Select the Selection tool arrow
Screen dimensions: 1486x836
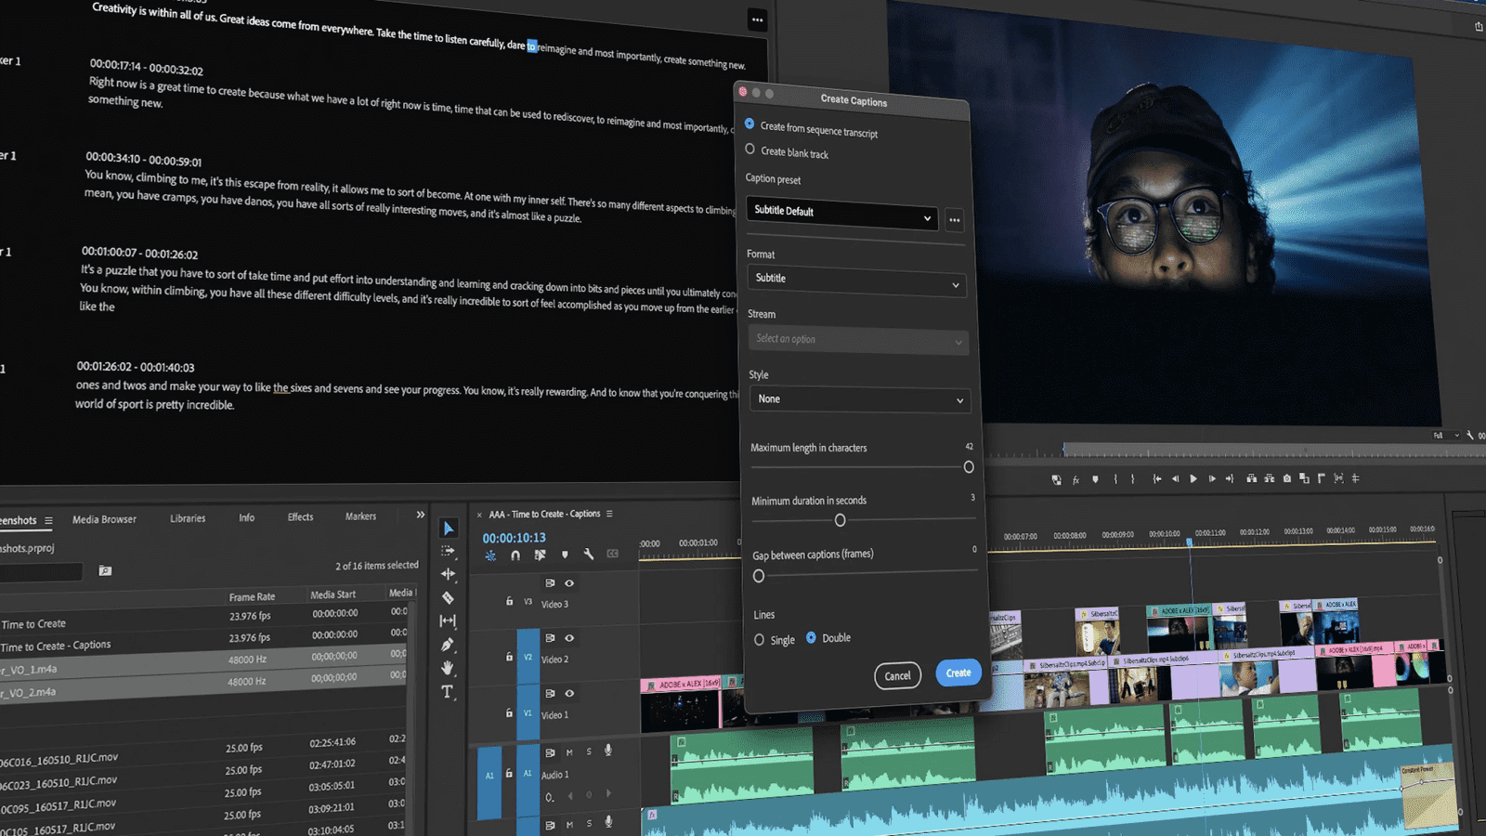coord(449,528)
